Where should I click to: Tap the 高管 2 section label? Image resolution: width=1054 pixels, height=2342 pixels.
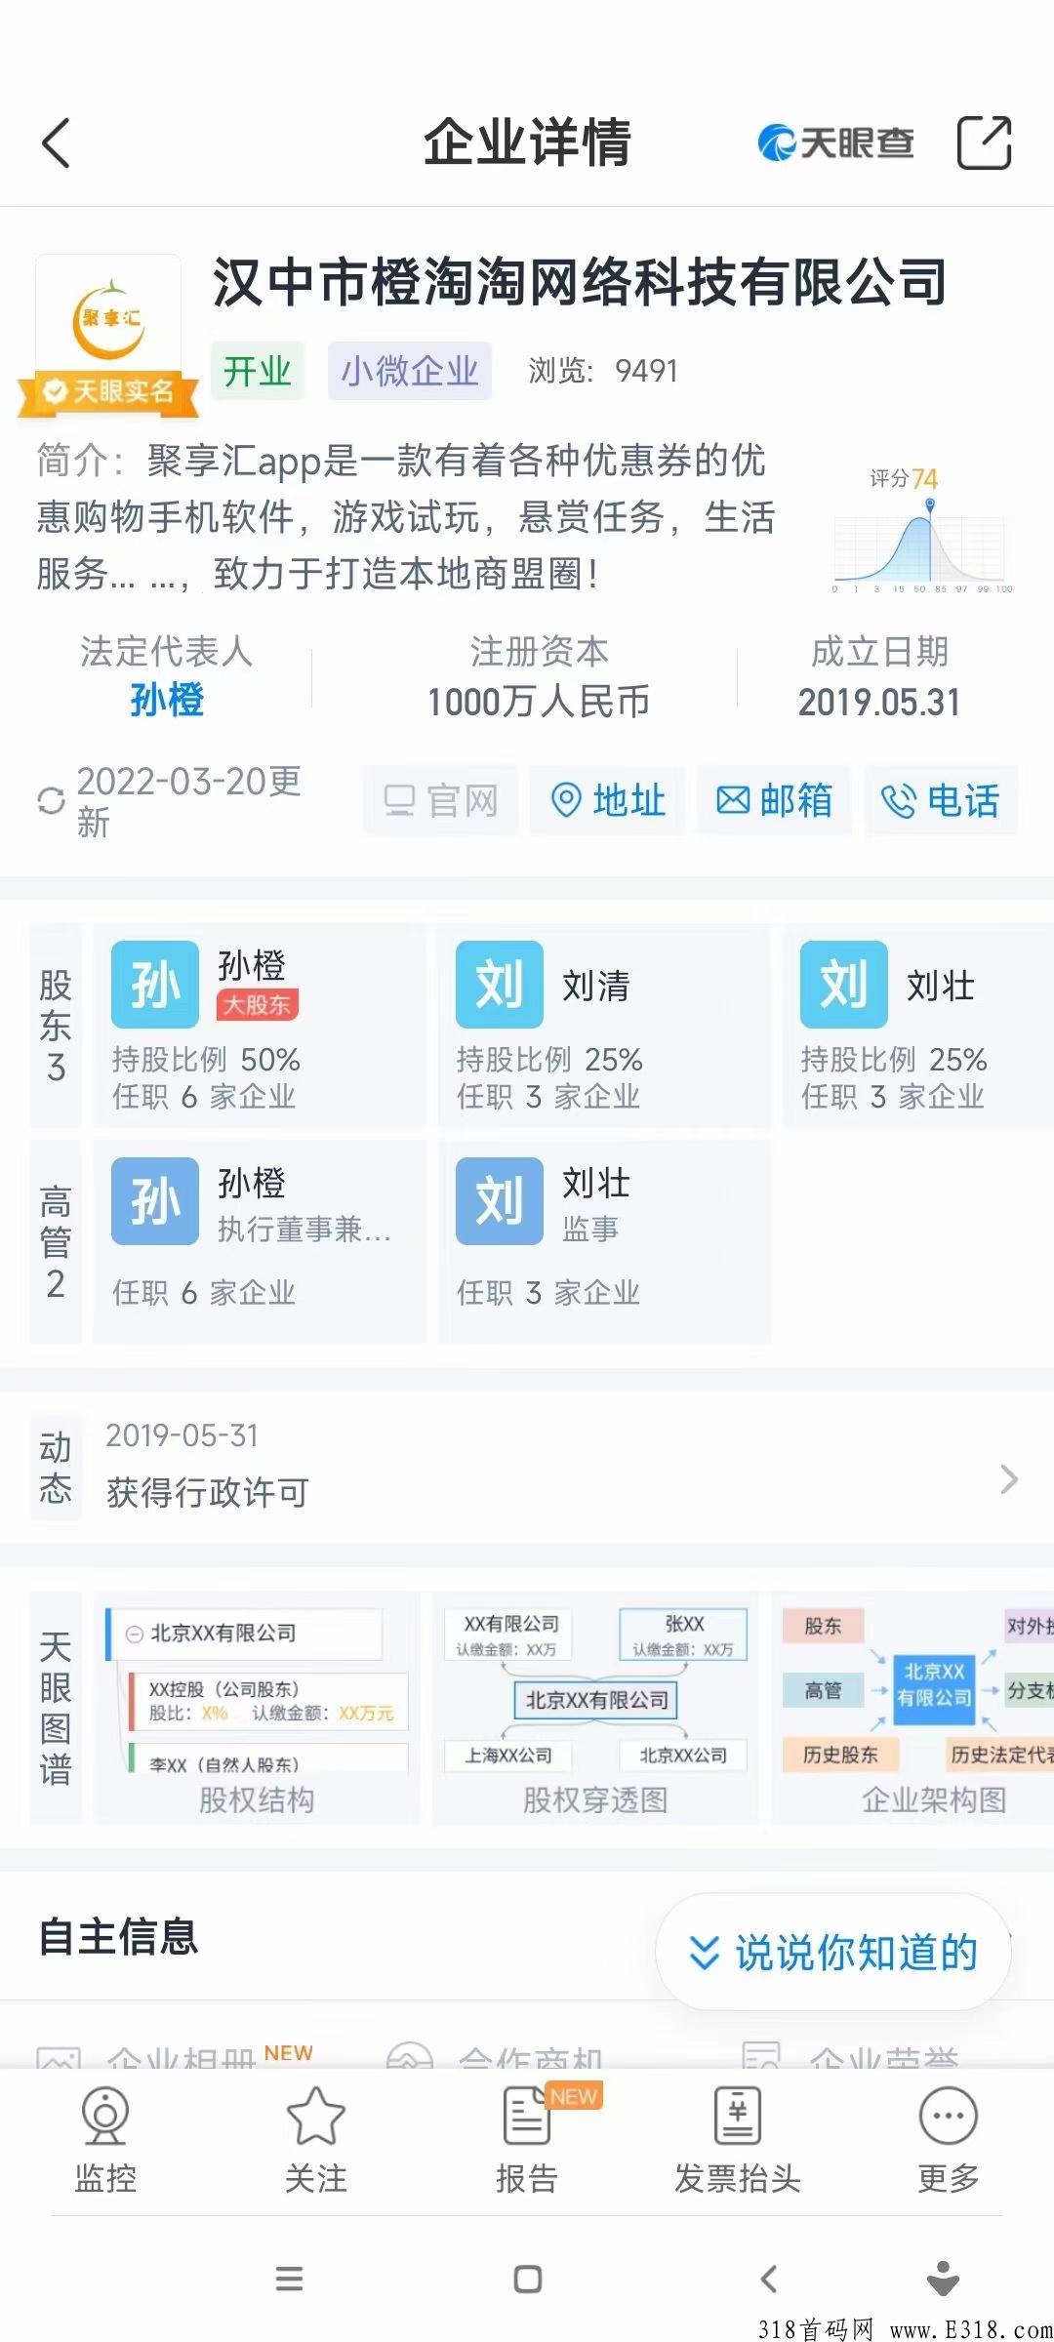coord(56,1242)
